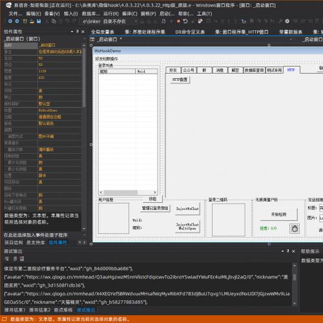The height and width of the screenshot is (323, 323).
Task: Open the 编译(C) menu
Action: pyautogui.click(x=129, y=14)
